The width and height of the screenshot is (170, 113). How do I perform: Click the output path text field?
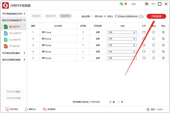click(x=126, y=16)
